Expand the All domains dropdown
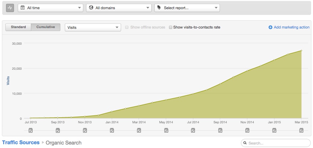Image resolution: width=313 pixels, height=148 pixels. click(119, 8)
